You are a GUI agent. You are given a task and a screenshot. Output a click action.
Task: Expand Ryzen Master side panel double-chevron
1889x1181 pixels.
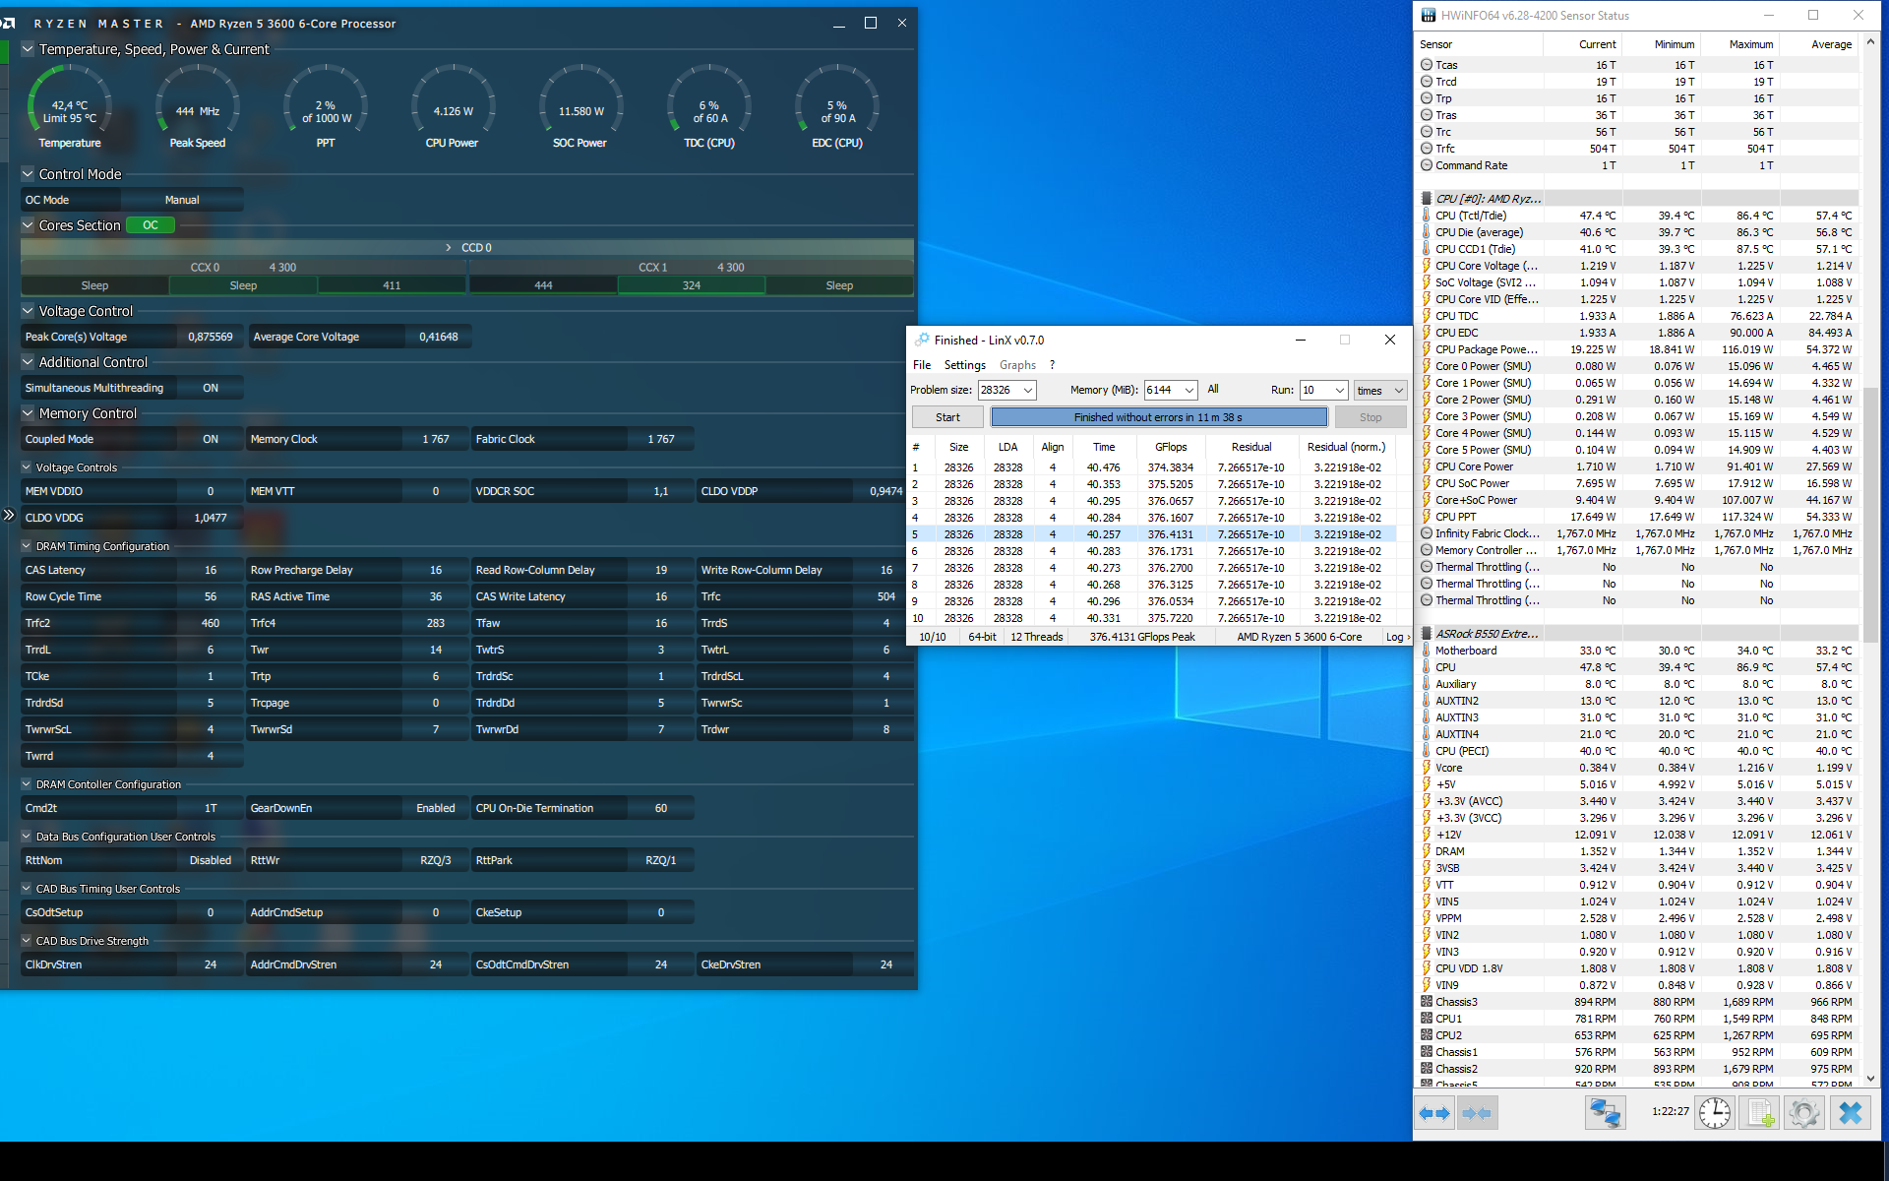point(9,515)
